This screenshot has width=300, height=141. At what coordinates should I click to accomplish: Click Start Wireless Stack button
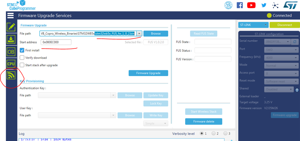pyautogui.click(x=204, y=112)
